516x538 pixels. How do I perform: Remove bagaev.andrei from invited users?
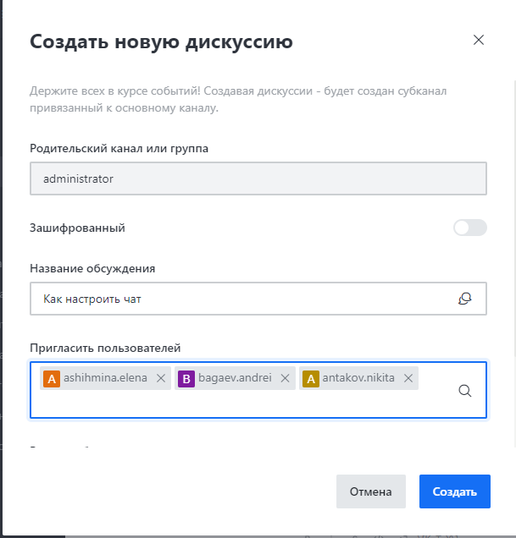(285, 378)
